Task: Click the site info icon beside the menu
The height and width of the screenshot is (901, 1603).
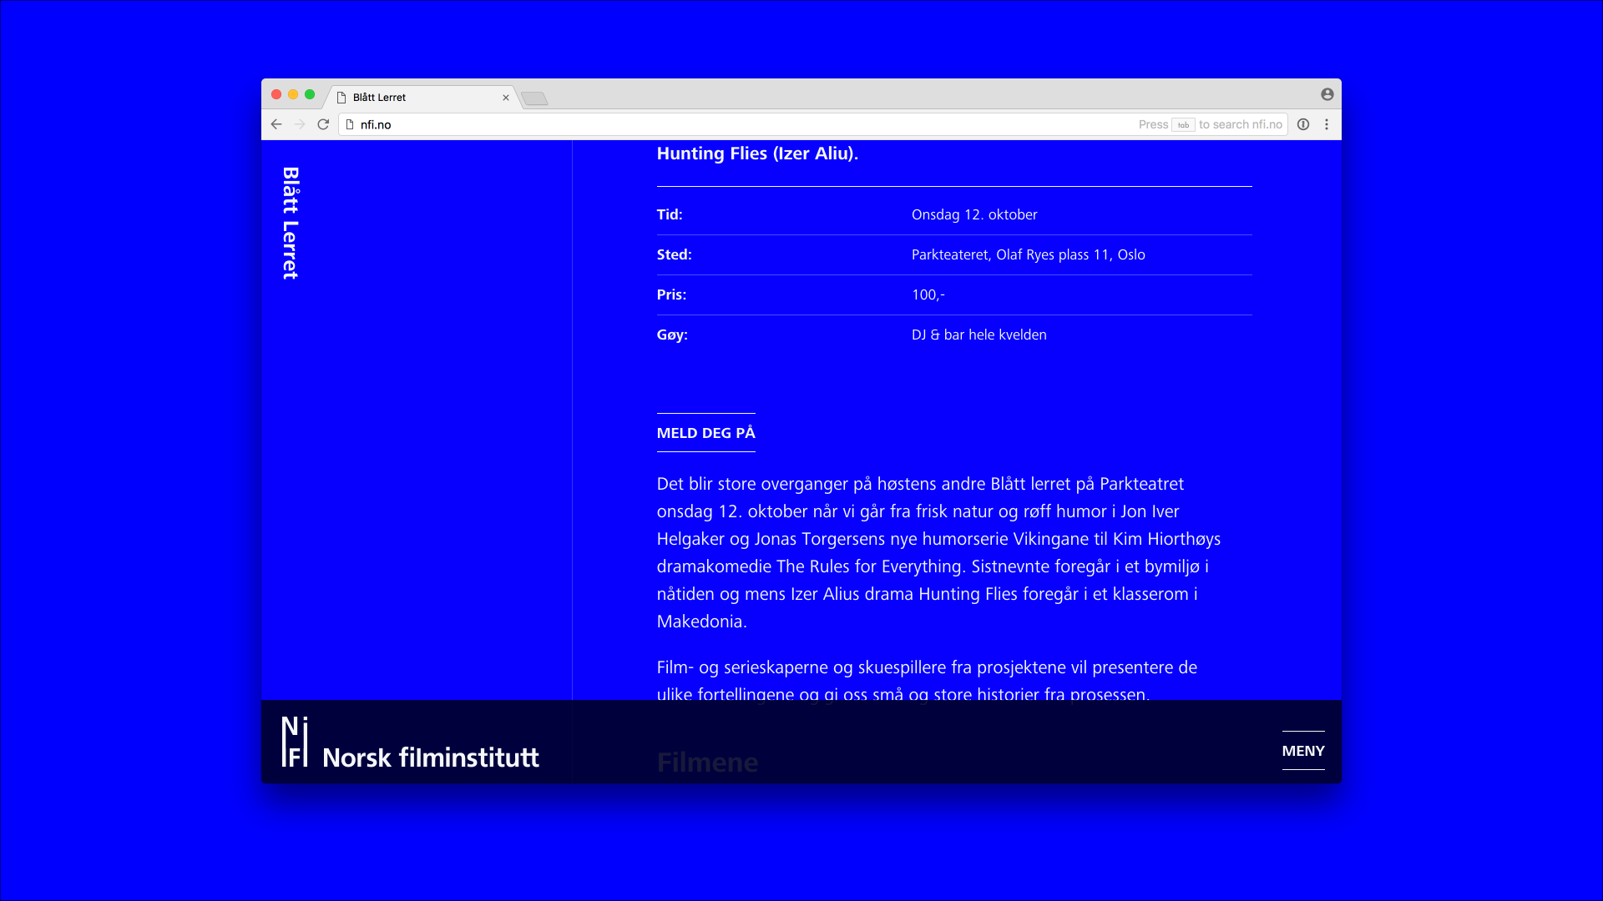Action: 1303,124
